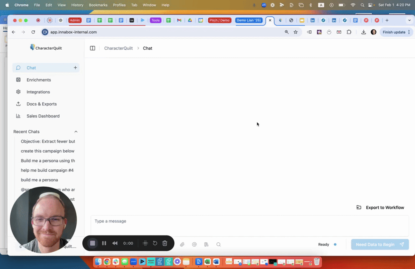
Task: Open chat 'create this campaign below'
Action: click(x=48, y=151)
